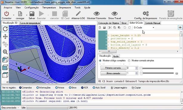Viewport: 183px width, 110px height.
Task: Switch to the Slicer tab
Action: [x=124, y=23]
